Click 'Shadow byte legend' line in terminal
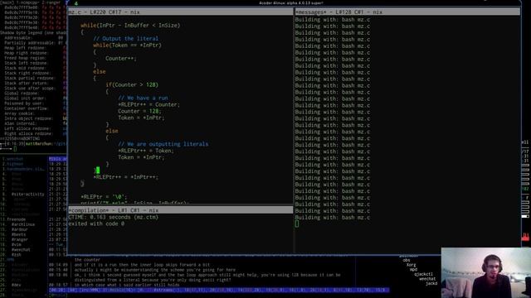 coord(33,33)
